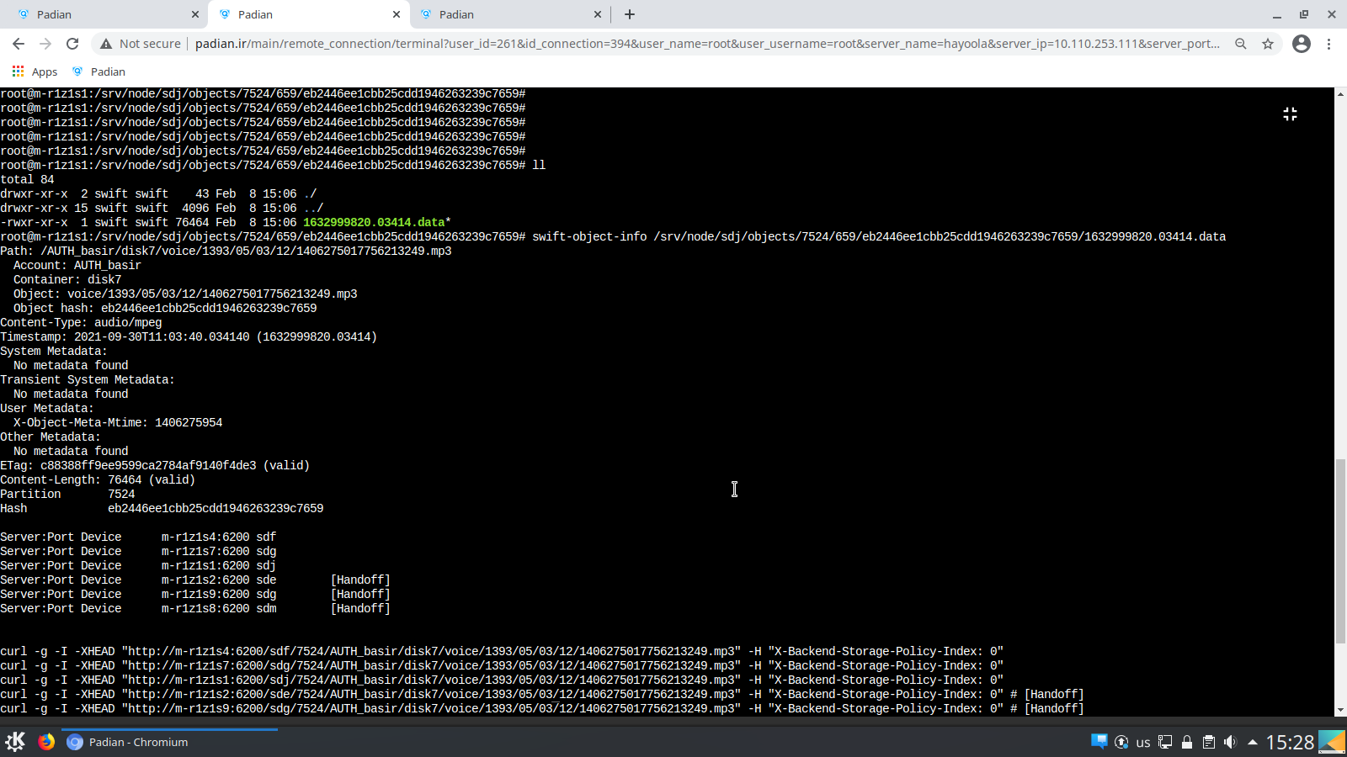Viewport: 1347px width, 757px height.
Task: Open the volume speaker tray icon
Action: (x=1230, y=742)
